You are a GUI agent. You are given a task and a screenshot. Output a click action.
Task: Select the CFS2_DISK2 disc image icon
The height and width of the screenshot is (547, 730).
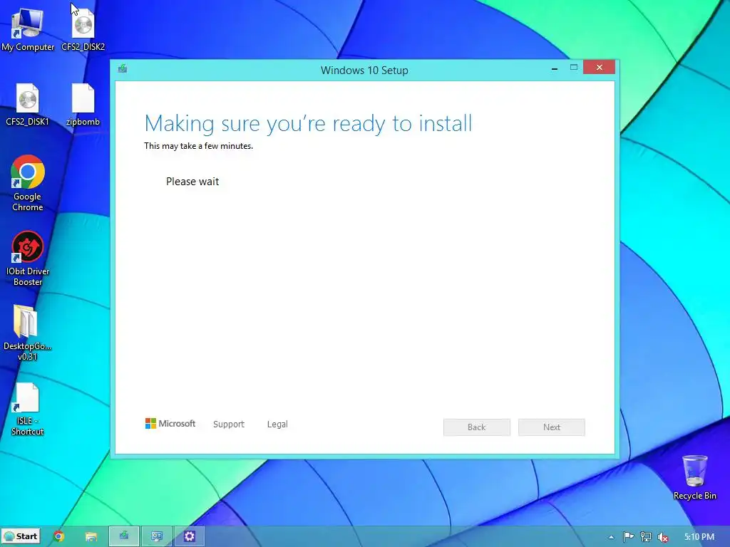[83, 29]
